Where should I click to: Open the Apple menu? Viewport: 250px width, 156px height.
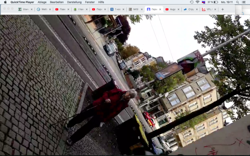[x=5, y=2]
